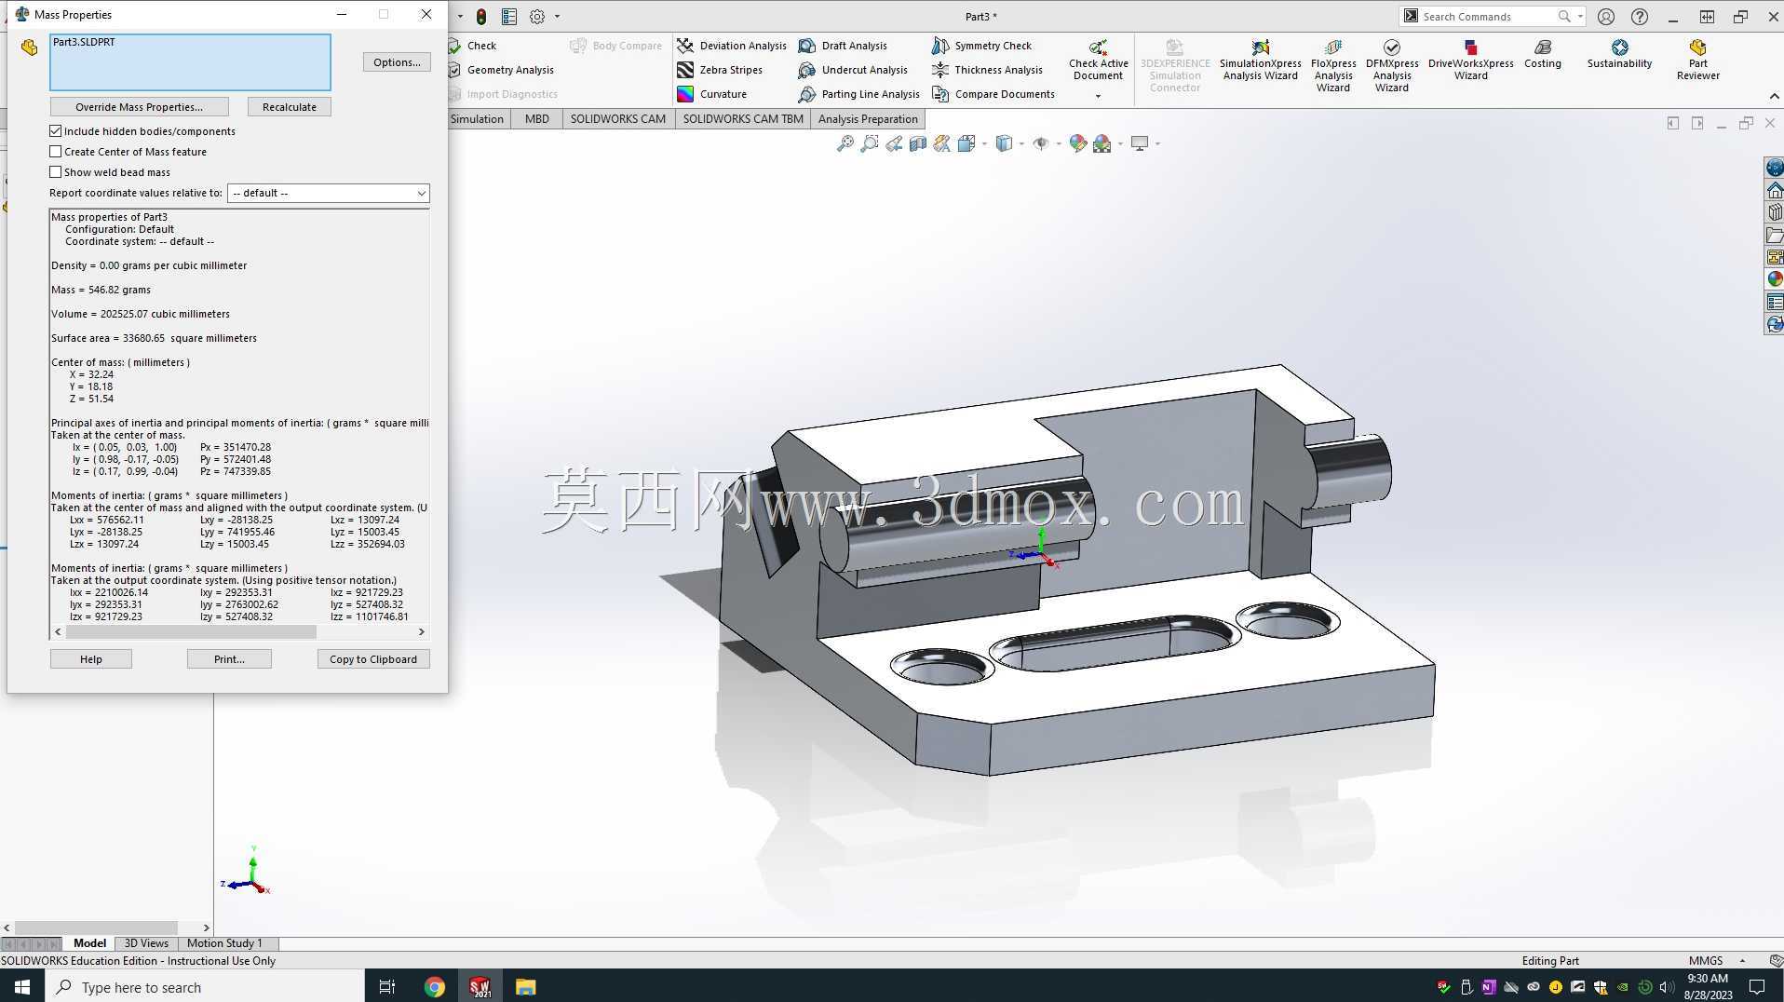Click Help button in Mass Properties
Screen dimensions: 1784x1002
91,659
